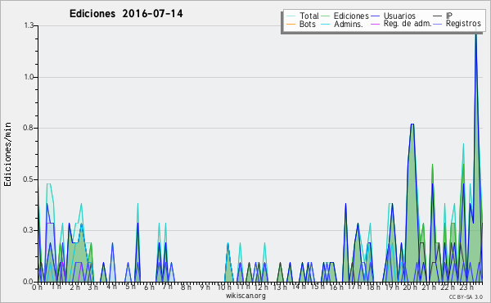
Task: Click the dark IP legend line swatch
Action: coord(438,16)
